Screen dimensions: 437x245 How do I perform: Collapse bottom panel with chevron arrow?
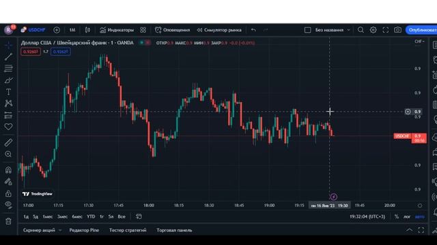(409, 230)
